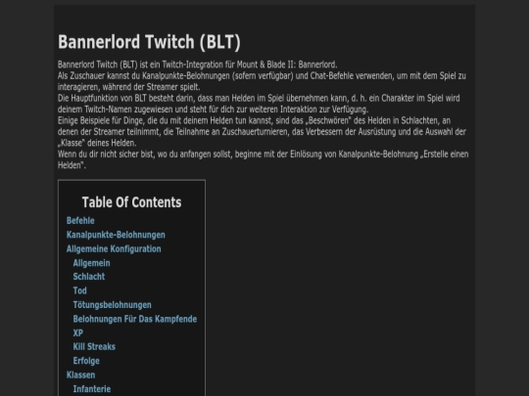Select the Allgemein sub-entry

(91, 263)
